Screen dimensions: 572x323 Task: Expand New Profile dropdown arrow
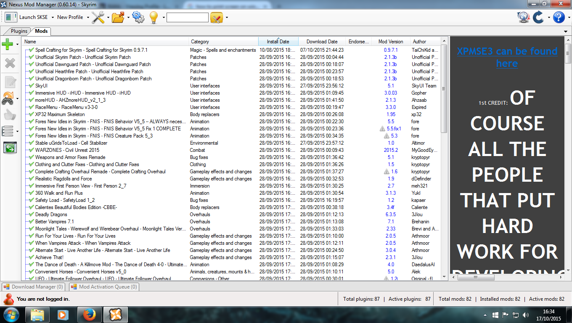click(88, 18)
